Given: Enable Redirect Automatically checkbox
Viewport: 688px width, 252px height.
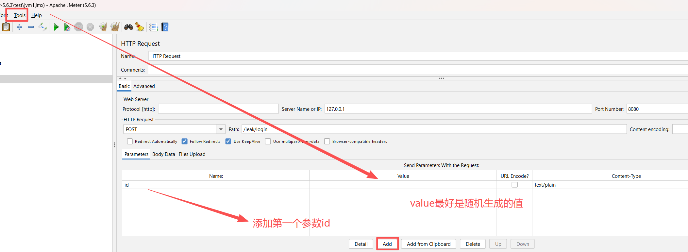Looking at the screenshot, I should 130,141.
